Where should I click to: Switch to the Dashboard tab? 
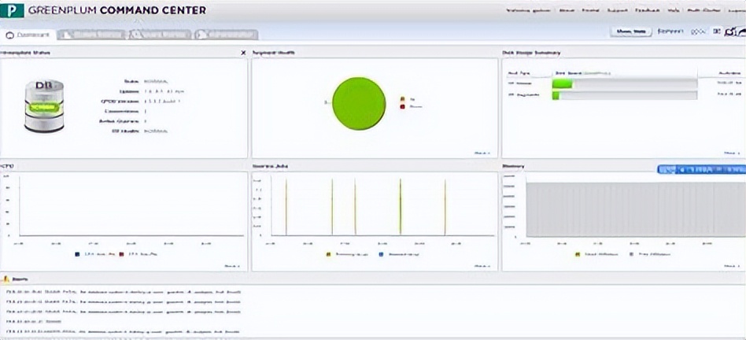(x=30, y=35)
